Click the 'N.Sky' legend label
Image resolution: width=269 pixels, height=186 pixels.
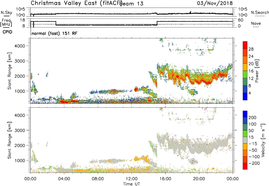(x=6, y=12)
